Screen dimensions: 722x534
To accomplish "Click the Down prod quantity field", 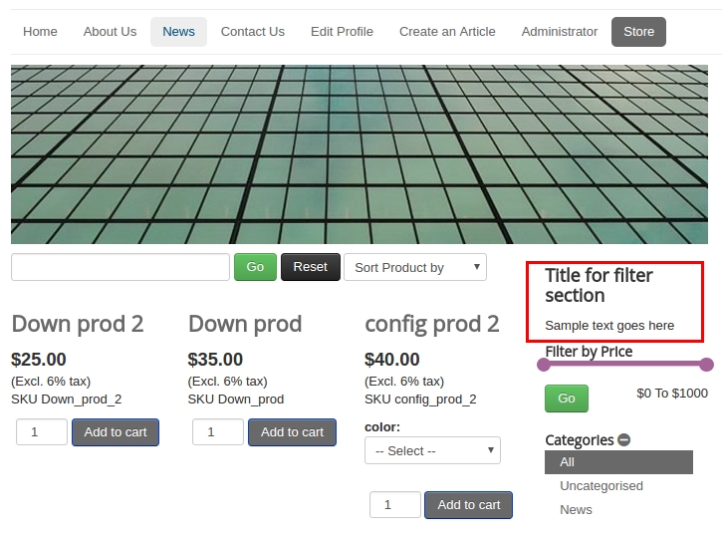I will [x=217, y=431].
